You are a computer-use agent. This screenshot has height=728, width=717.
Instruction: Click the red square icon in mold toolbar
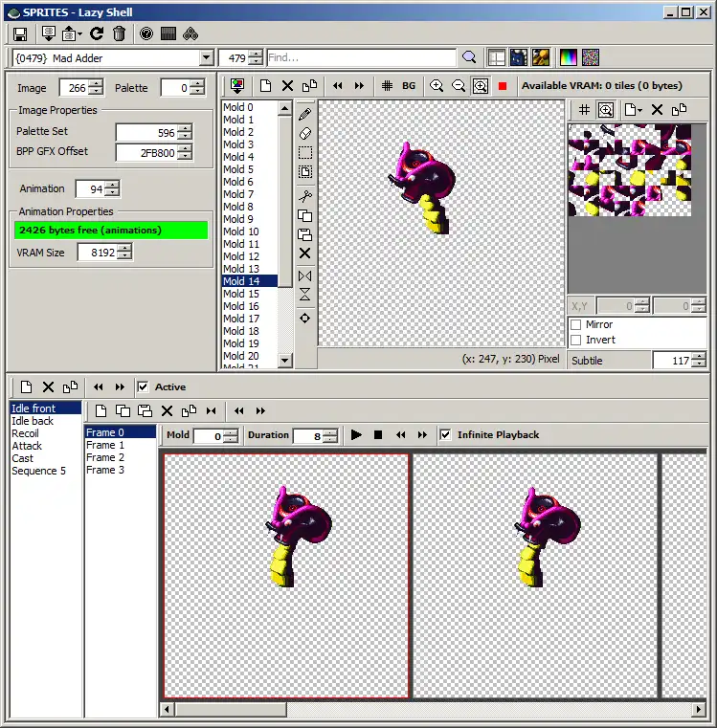pos(503,86)
